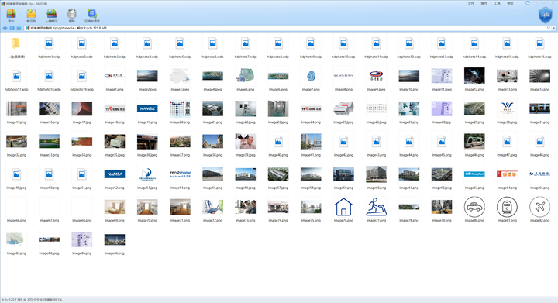Viewport: 558px width, 303px height.
Task: Open the 文件 (File) menu
Action: click(x=471, y=3)
